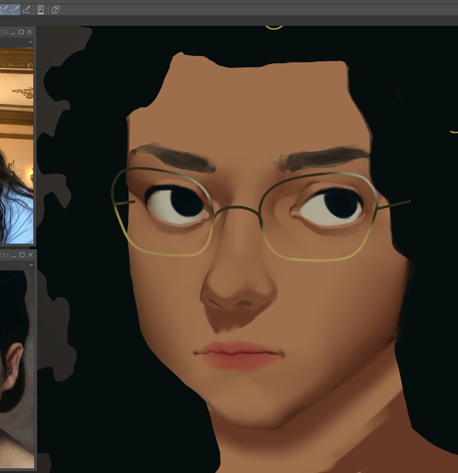This screenshot has width=458, height=473.
Task: Open dropdown chevron in upper reference window
Action: coord(31,42)
